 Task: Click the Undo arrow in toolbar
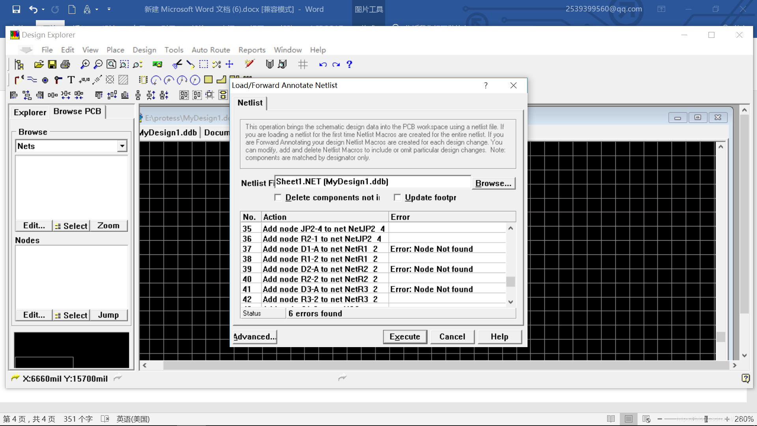323,64
